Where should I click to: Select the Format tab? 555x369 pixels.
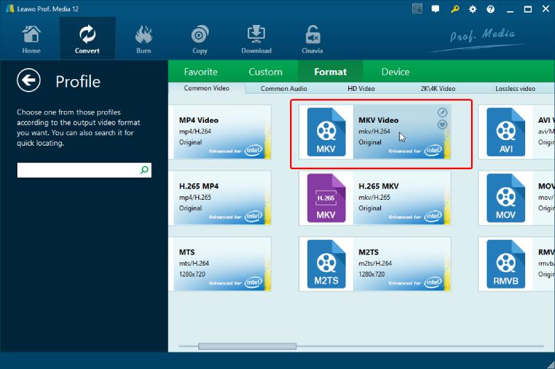[x=331, y=72]
